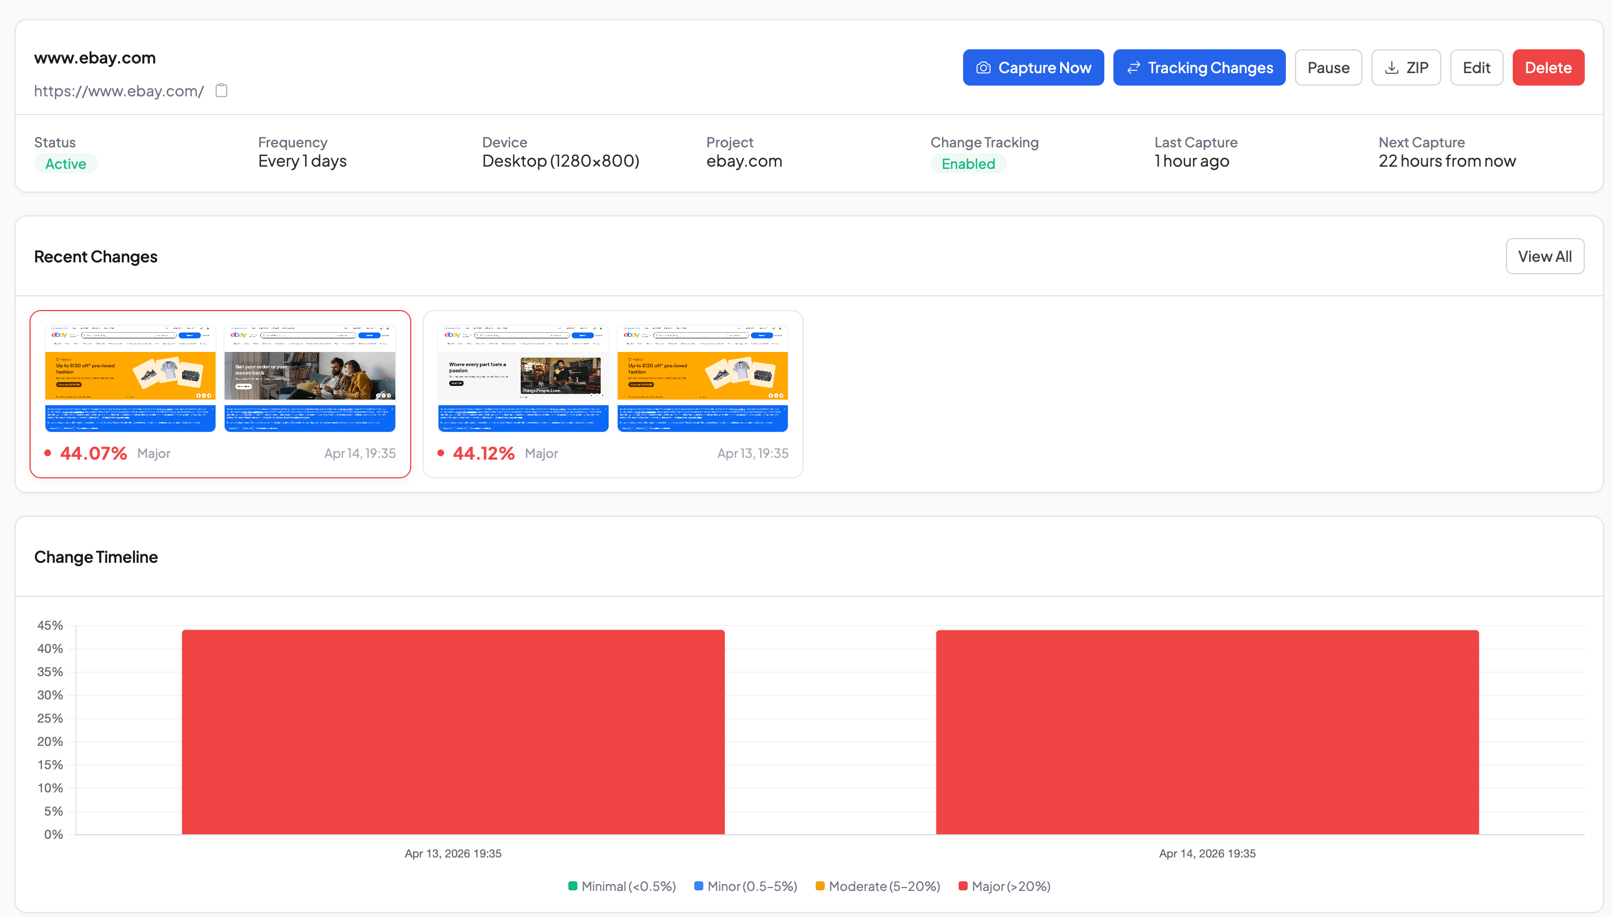Viewport: 1612px width, 917px height.
Task: Open the https://www.ebay.com/ link
Action: pyautogui.click(x=119, y=90)
